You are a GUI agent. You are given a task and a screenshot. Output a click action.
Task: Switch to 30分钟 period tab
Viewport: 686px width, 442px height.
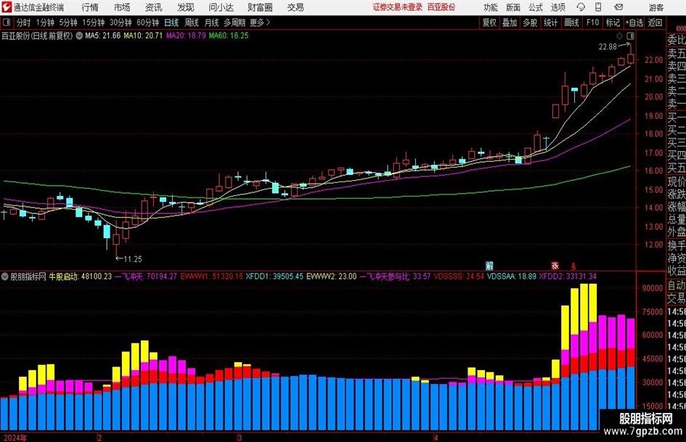pyautogui.click(x=121, y=22)
